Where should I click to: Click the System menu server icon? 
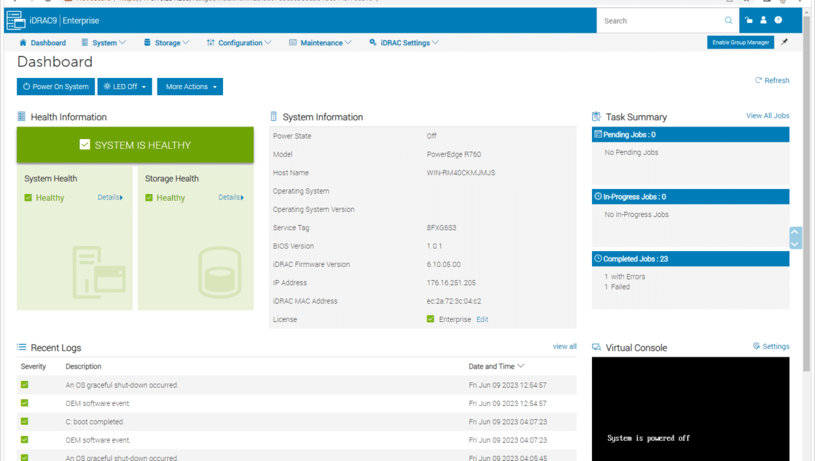85,42
